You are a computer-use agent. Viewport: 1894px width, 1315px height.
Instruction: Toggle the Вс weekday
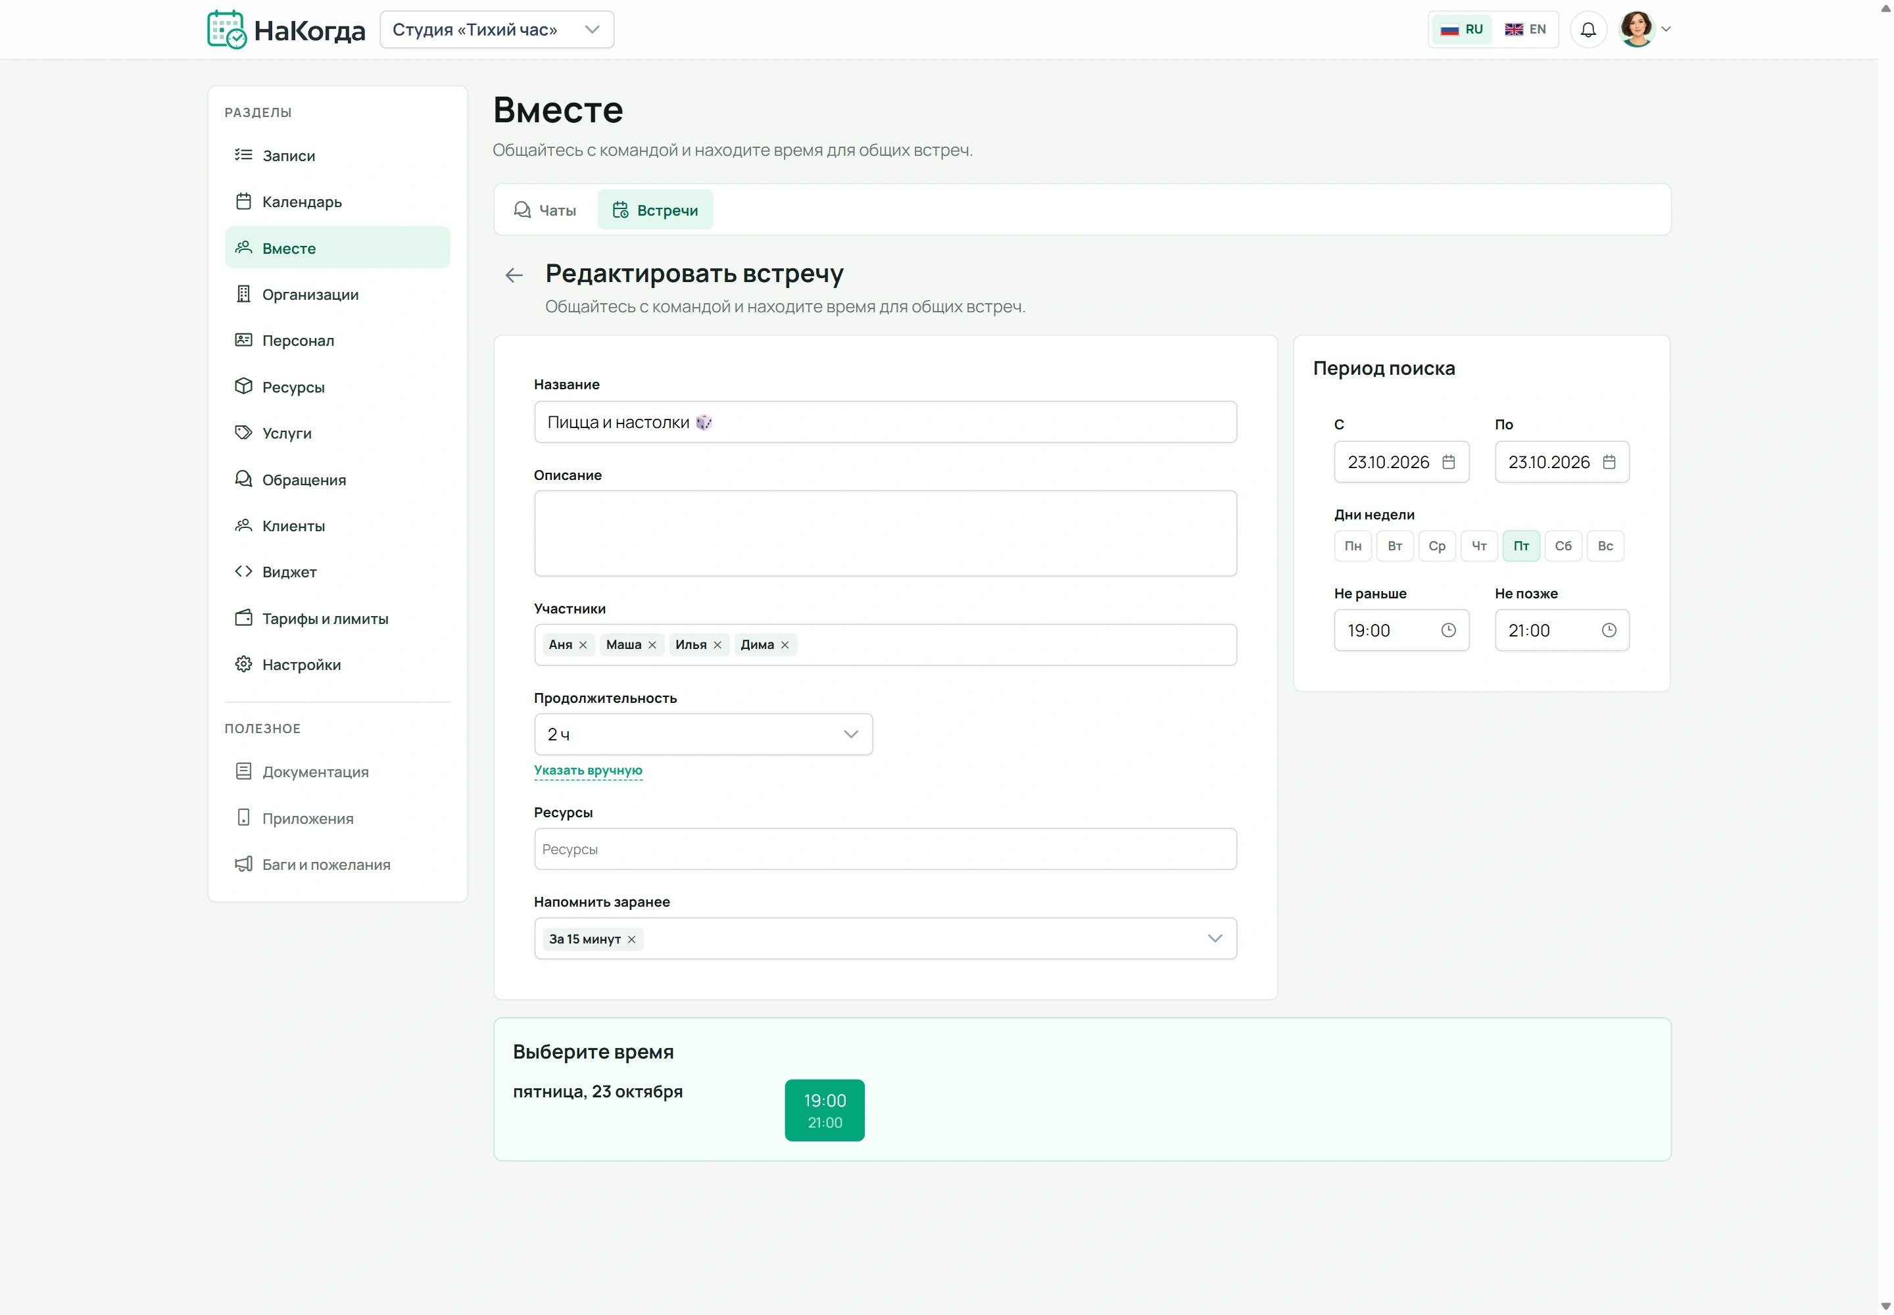[x=1605, y=546]
